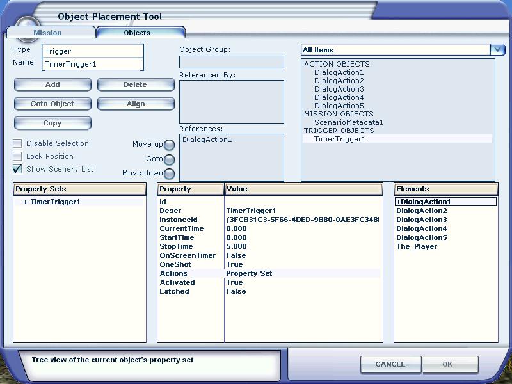Click StartTime value 0.000
This screenshot has height=384, width=512.
click(236, 237)
